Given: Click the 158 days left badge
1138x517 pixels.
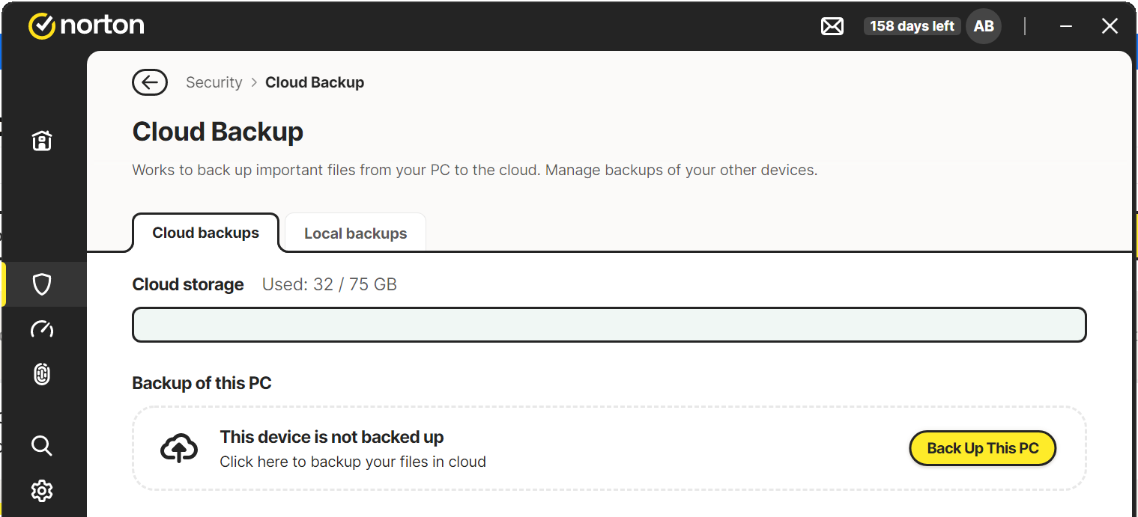Looking at the screenshot, I should (912, 26).
